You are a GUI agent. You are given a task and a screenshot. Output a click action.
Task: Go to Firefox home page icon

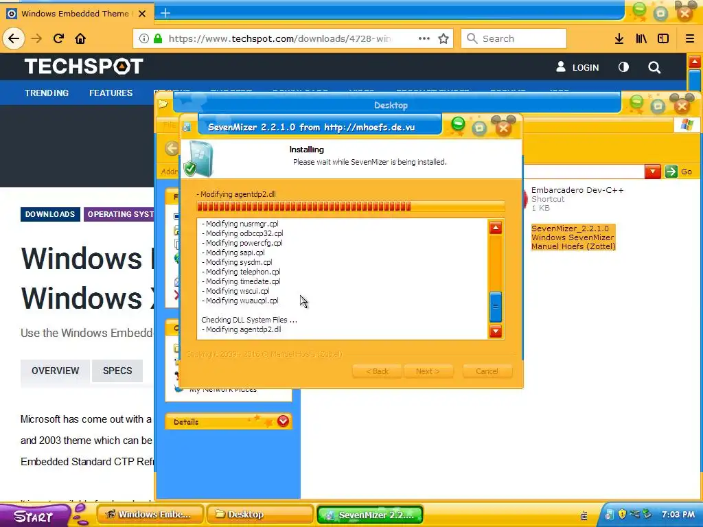[80, 38]
